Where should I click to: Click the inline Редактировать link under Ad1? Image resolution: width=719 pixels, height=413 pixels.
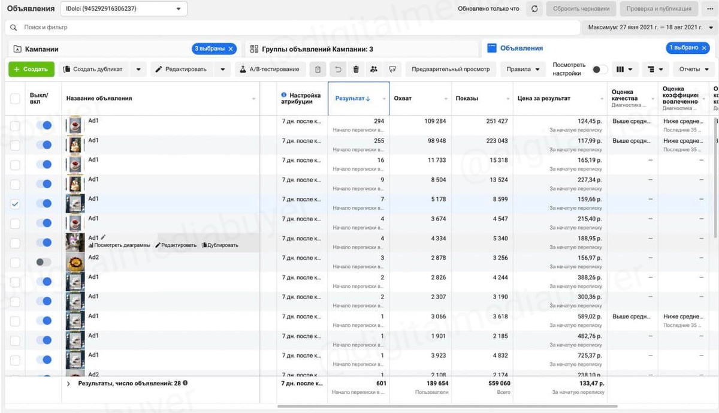click(x=176, y=245)
